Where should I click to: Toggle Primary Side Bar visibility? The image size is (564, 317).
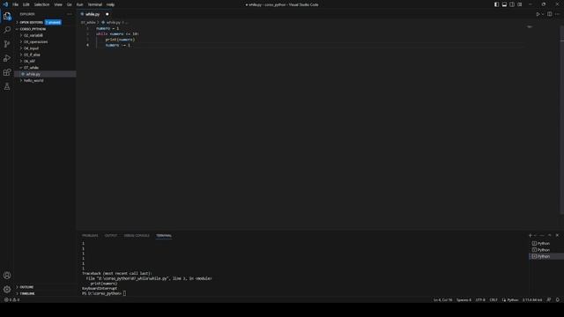click(x=496, y=4)
